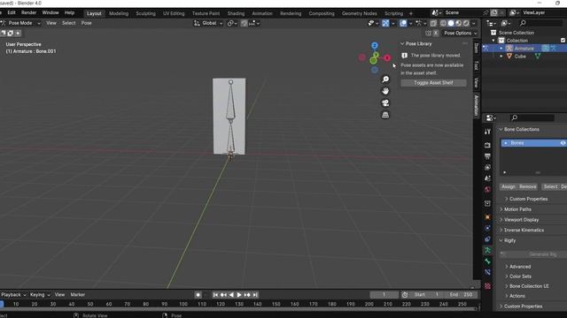Toggle X-axis mirror in pose options
The height and width of the screenshot is (318, 567).
[x=436, y=34]
